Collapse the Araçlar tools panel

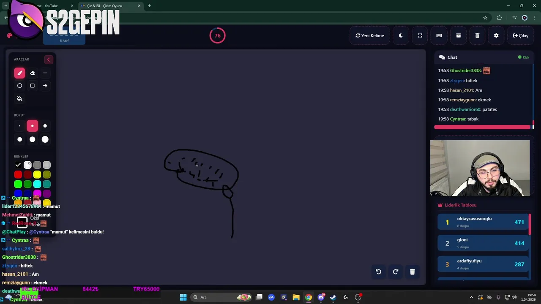coord(48,60)
